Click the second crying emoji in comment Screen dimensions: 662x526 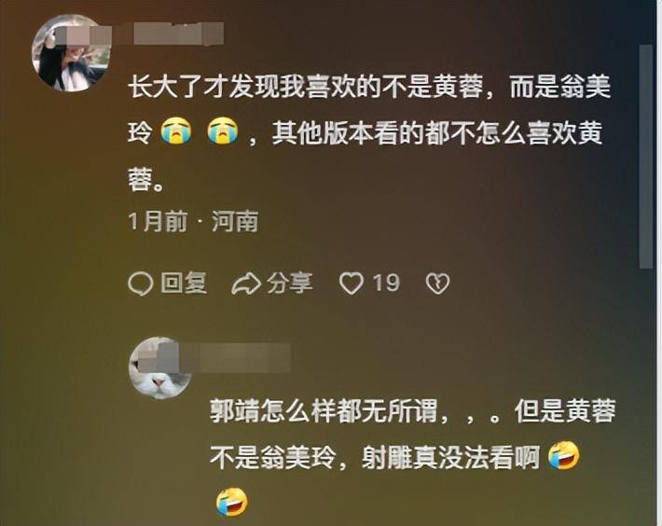(x=223, y=131)
